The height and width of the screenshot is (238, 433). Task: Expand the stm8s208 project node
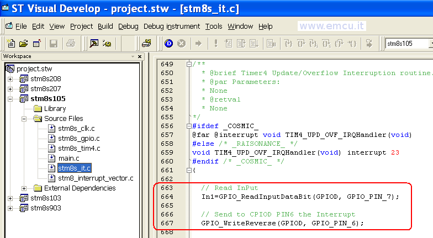click(x=10, y=79)
